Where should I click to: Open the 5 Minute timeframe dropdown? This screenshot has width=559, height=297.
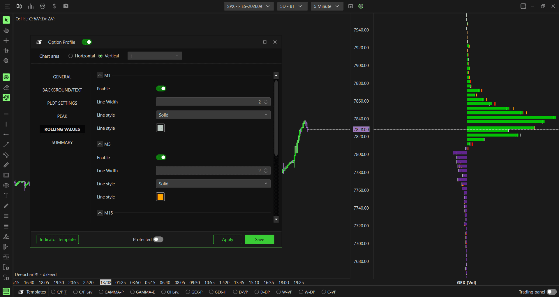pos(327,6)
